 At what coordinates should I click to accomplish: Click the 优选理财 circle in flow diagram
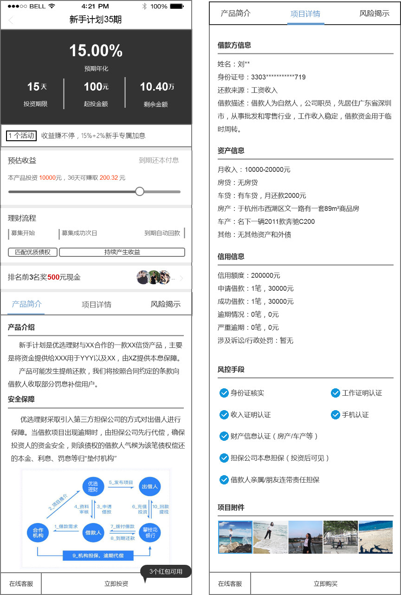(x=93, y=487)
